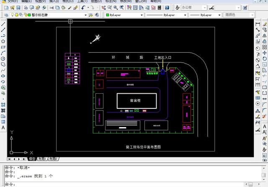The image size is (268, 187).
Task: Switch to the 布局1 tab
Action: tap(42, 159)
